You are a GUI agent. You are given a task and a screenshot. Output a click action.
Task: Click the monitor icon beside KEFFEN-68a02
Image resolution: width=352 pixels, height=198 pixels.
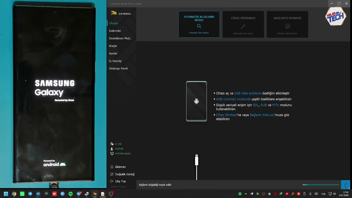click(112, 153)
